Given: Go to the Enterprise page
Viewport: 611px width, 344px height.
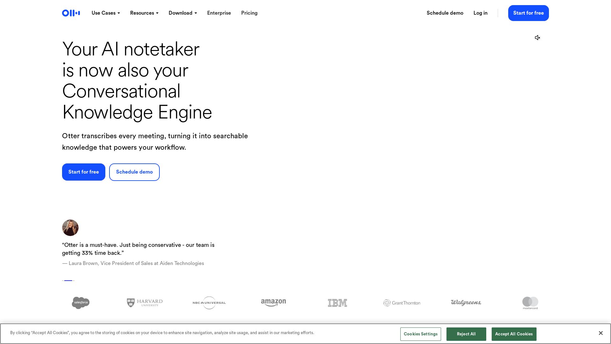Looking at the screenshot, I should pyautogui.click(x=219, y=13).
